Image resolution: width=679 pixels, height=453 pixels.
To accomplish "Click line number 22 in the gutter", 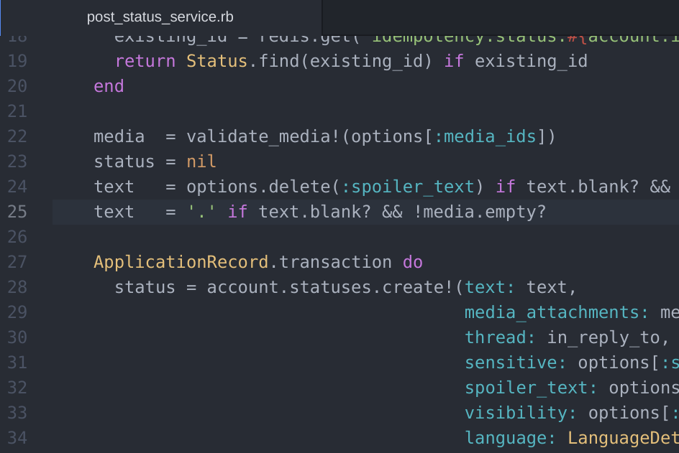I will [17, 136].
